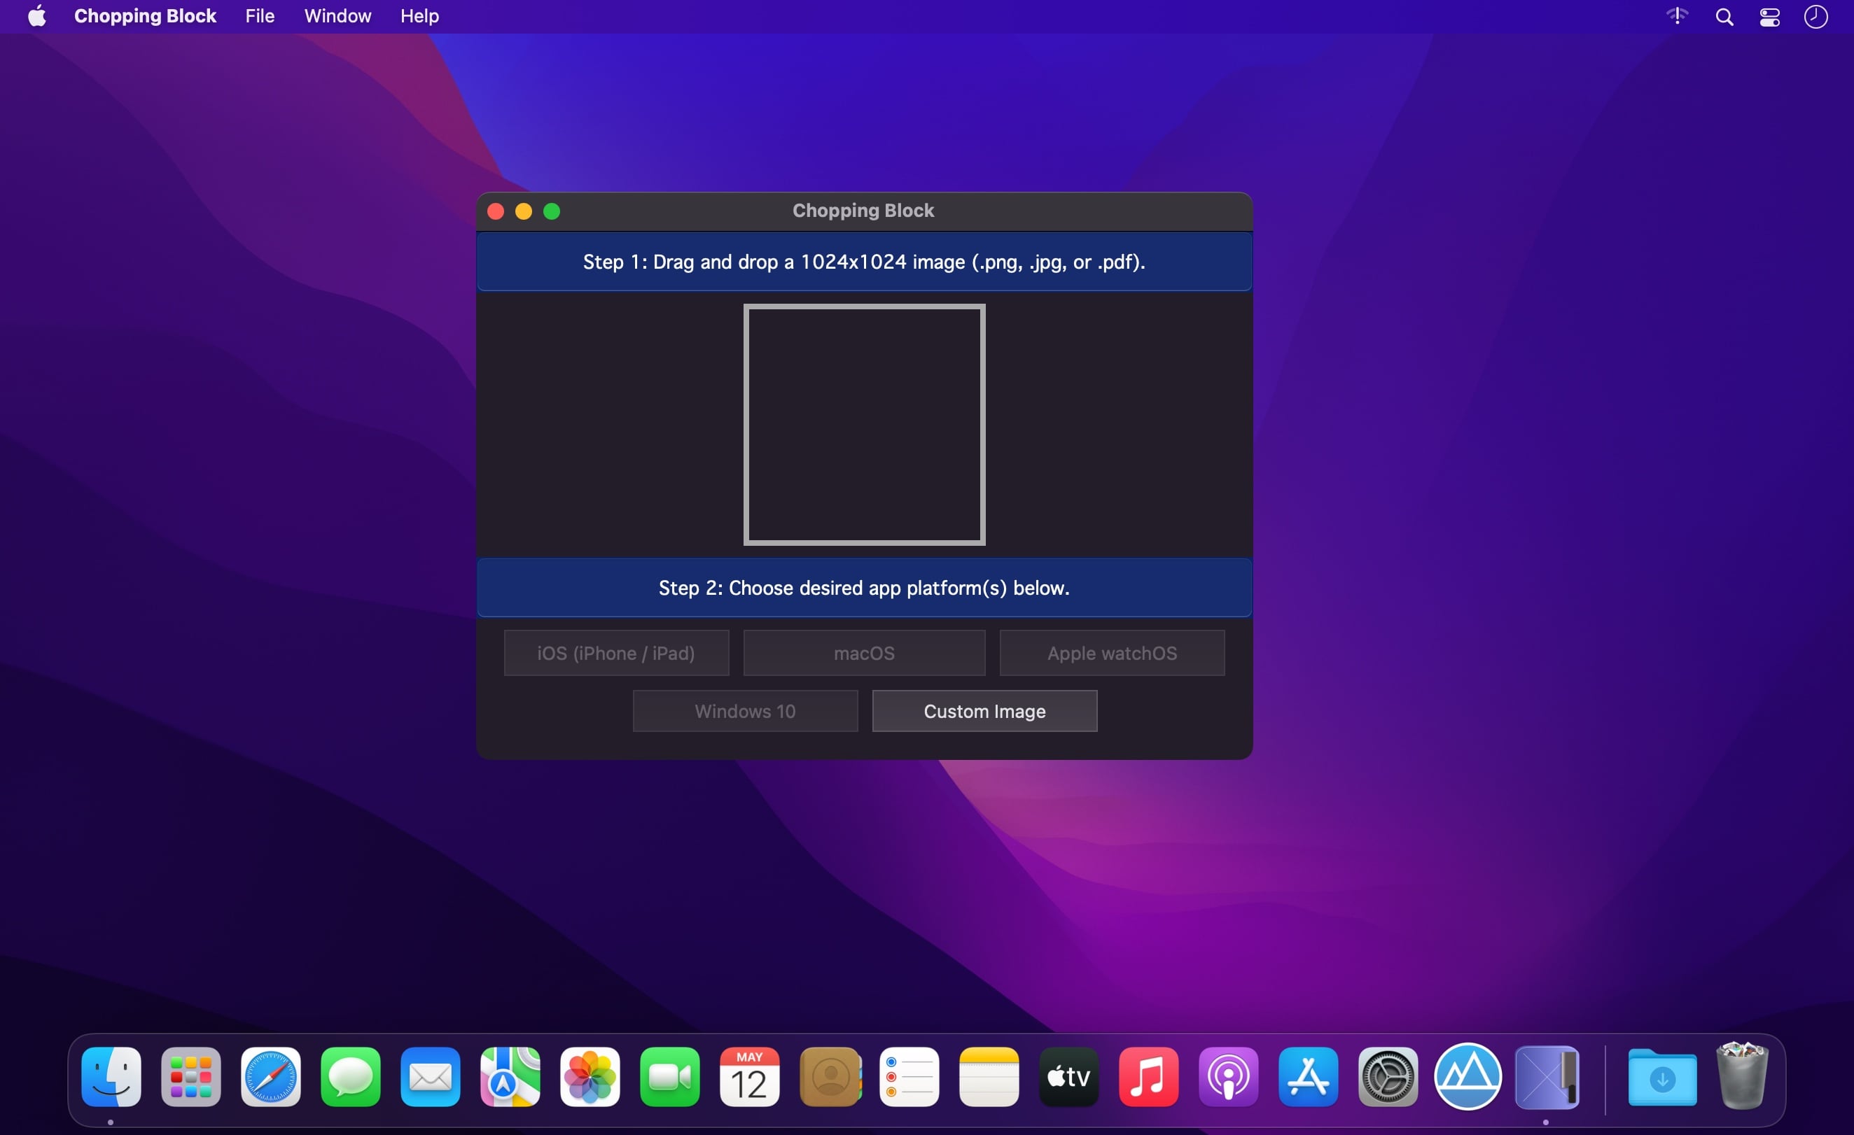Open Finder from the dock
1854x1135 pixels.
111,1076
